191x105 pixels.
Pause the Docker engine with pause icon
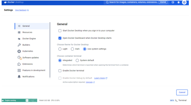[29, 100]
